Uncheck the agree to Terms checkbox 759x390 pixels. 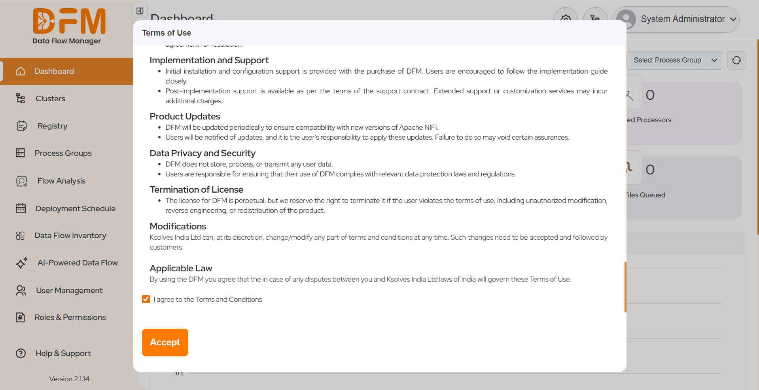click(x=146, y=299)
